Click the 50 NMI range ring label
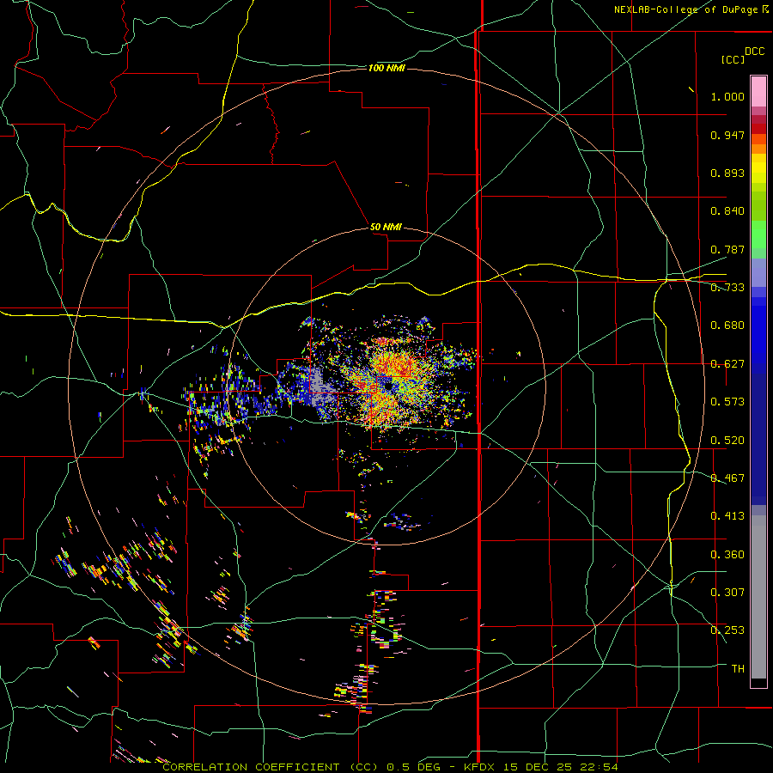The image size is (773, 773). click(x=386, y=228)
